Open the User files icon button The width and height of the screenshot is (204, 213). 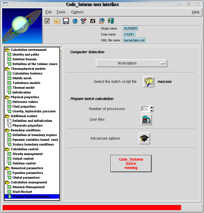[146, 120]
